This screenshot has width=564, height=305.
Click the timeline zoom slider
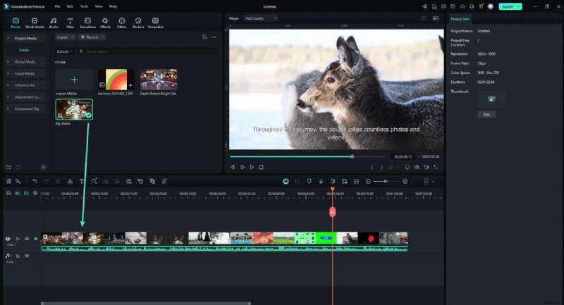(x=385, y=181)
